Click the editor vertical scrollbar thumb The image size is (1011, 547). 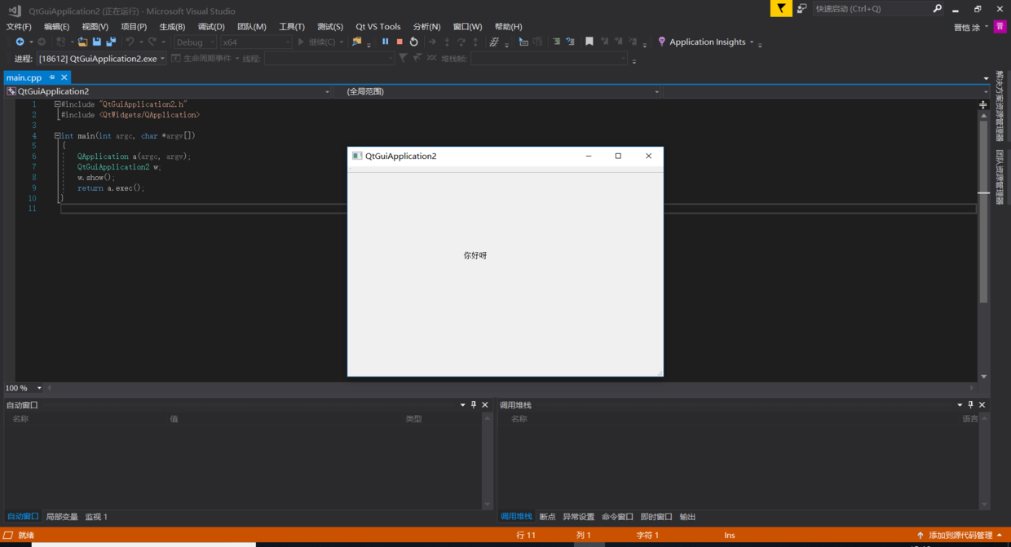tap(983, 210)
